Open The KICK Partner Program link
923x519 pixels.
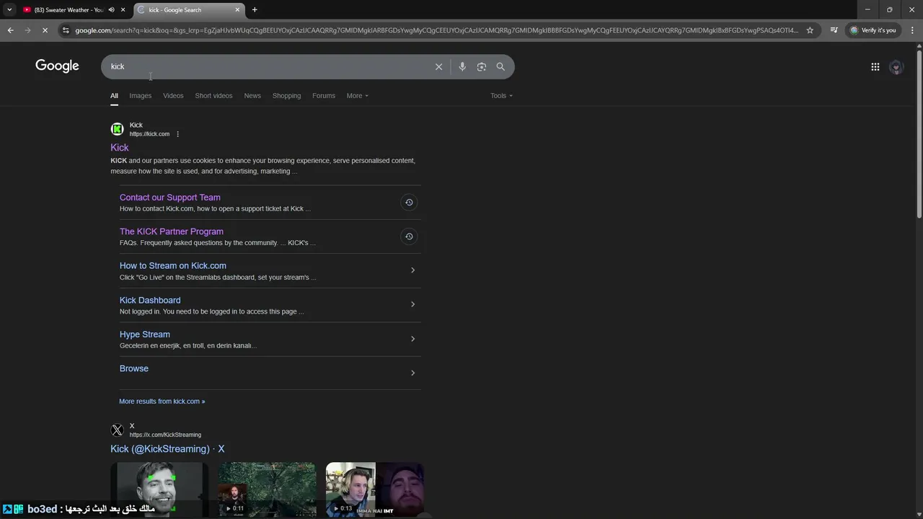coord(172,231)
